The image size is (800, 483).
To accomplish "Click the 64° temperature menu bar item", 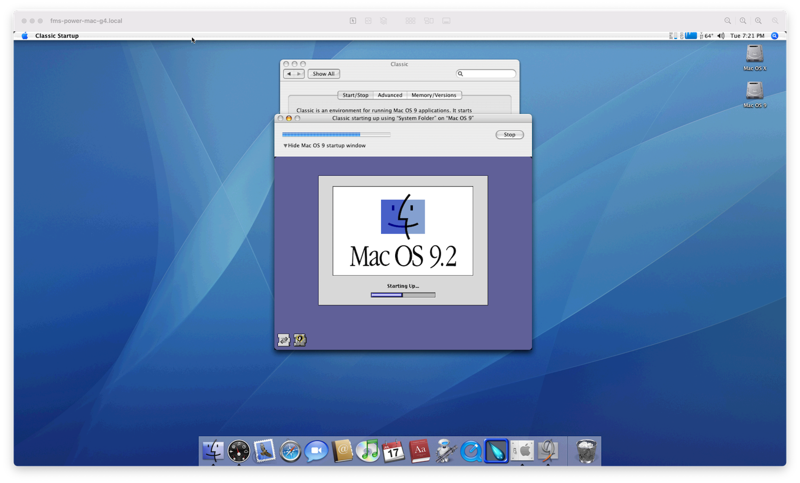I will [707, 36].
